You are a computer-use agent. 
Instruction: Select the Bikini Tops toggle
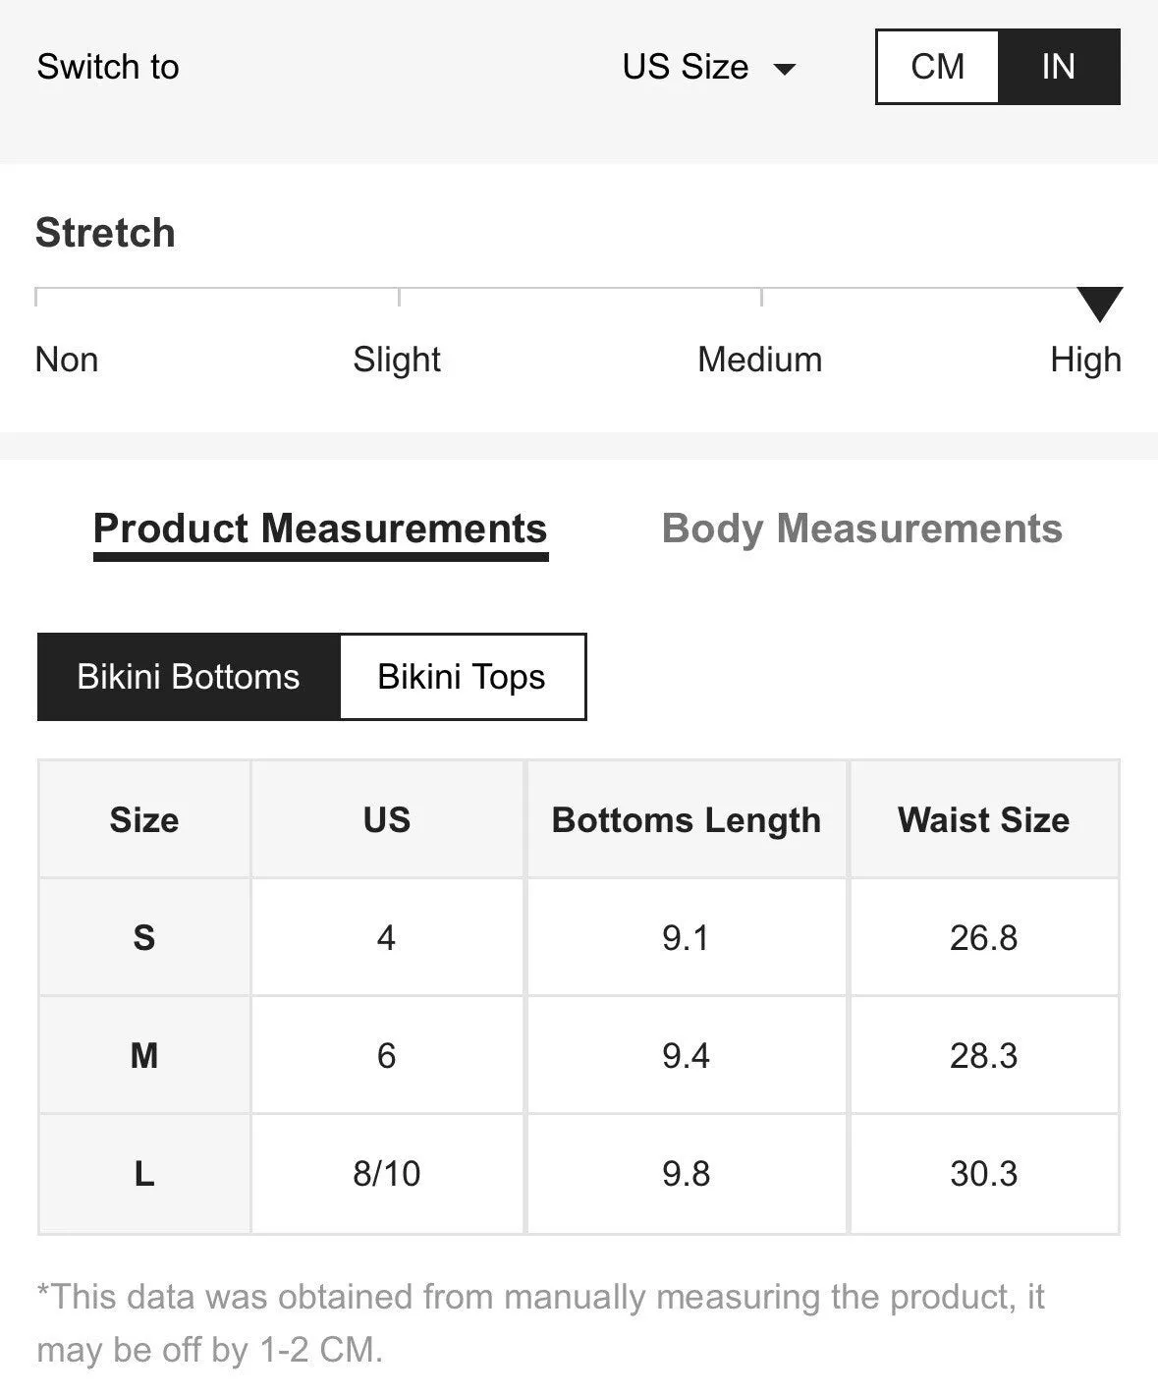pos(462,677)
